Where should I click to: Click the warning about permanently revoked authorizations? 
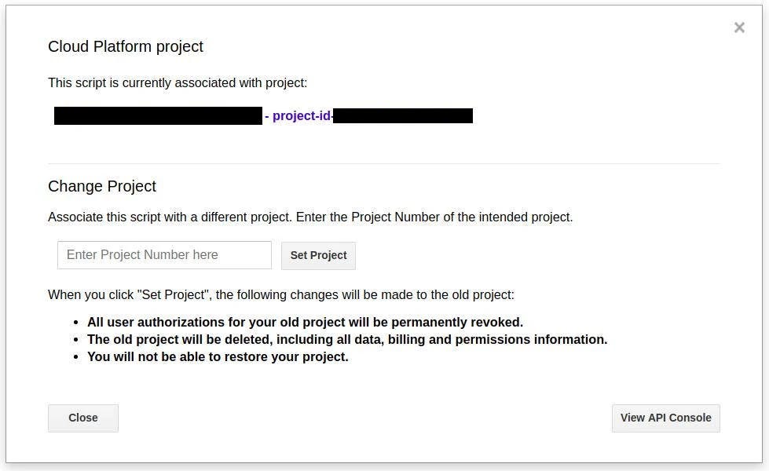pos(305,322)
